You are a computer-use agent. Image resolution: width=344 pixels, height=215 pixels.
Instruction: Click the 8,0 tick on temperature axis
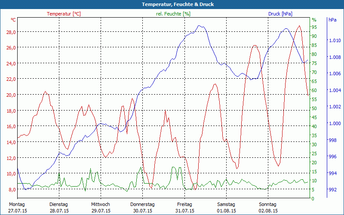coord(12,190)
